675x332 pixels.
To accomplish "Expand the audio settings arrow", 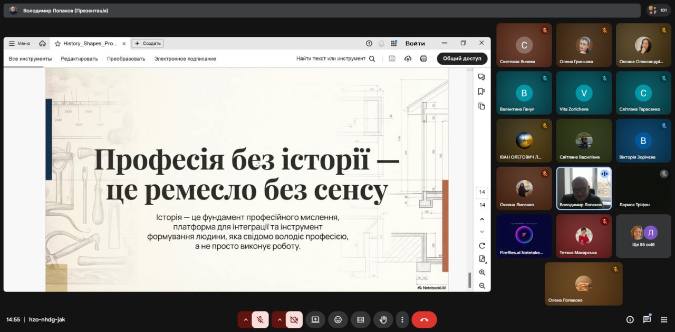I will pos(245,319).
